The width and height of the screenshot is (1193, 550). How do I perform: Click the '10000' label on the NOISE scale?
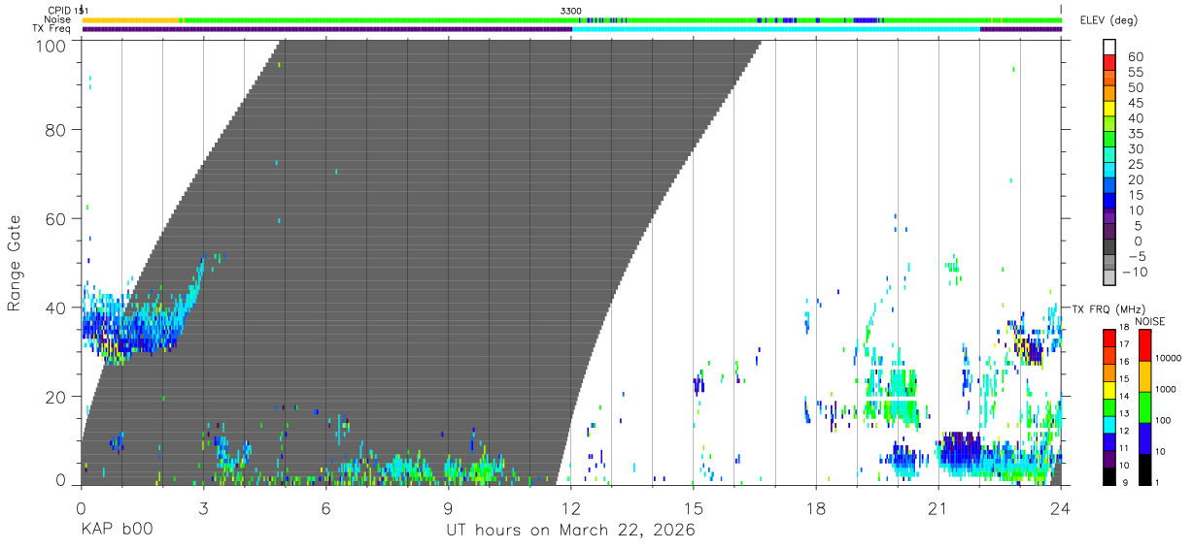pyautogui.click(x=1169, y=358)
